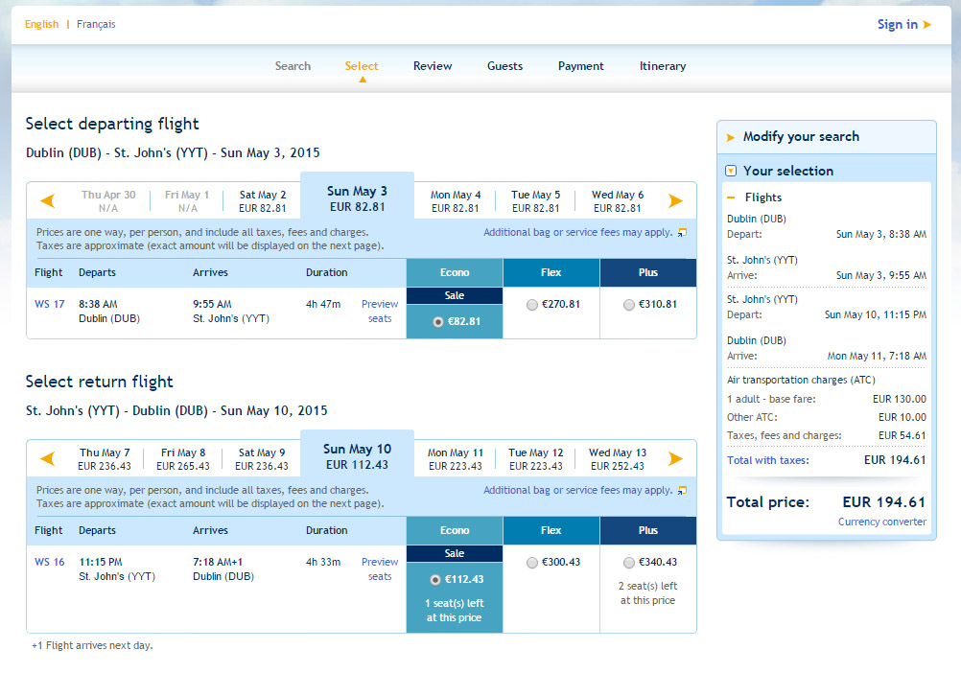Select Plus fare €310.81 radio button

(x=629, y=305)
